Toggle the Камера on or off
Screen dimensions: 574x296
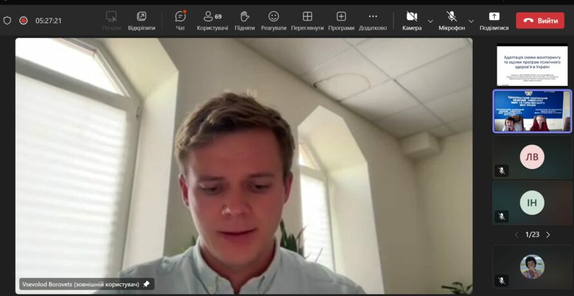[x=412, y=20]
